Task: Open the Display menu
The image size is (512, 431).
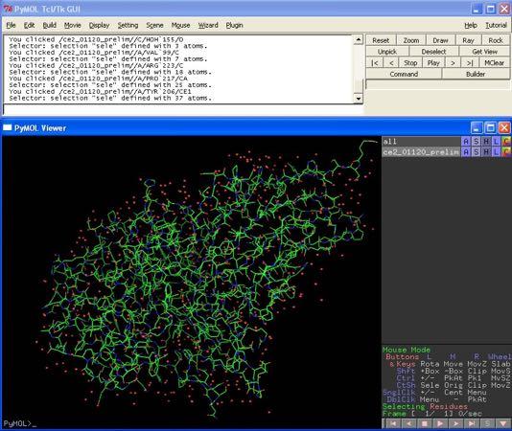Action: point(99,26)
